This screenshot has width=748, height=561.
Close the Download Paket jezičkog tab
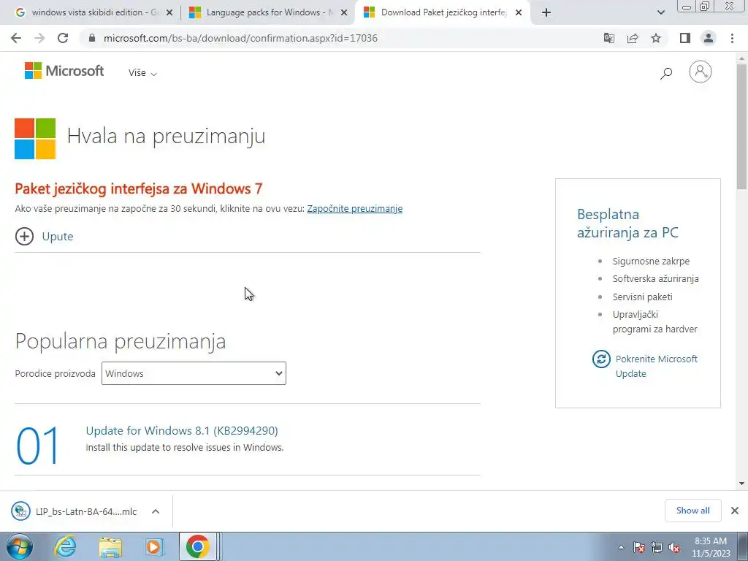coord(519,13)
